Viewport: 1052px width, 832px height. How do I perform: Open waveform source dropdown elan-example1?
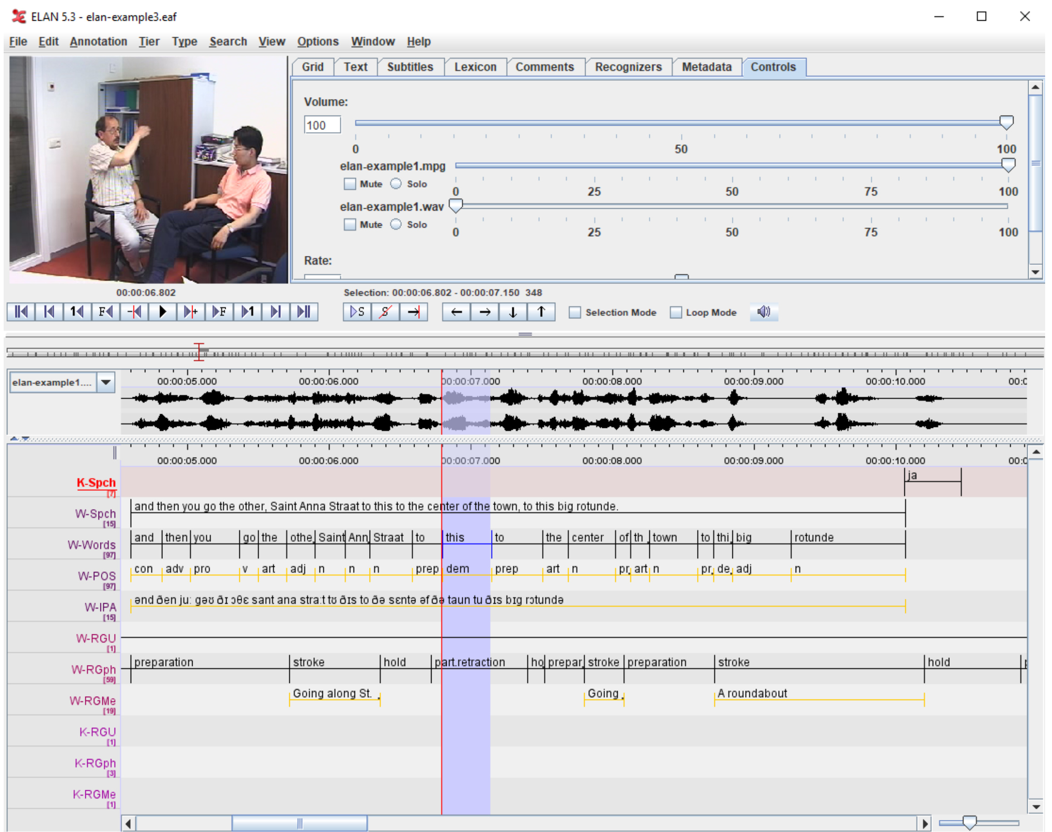click(x=105, y=383)
